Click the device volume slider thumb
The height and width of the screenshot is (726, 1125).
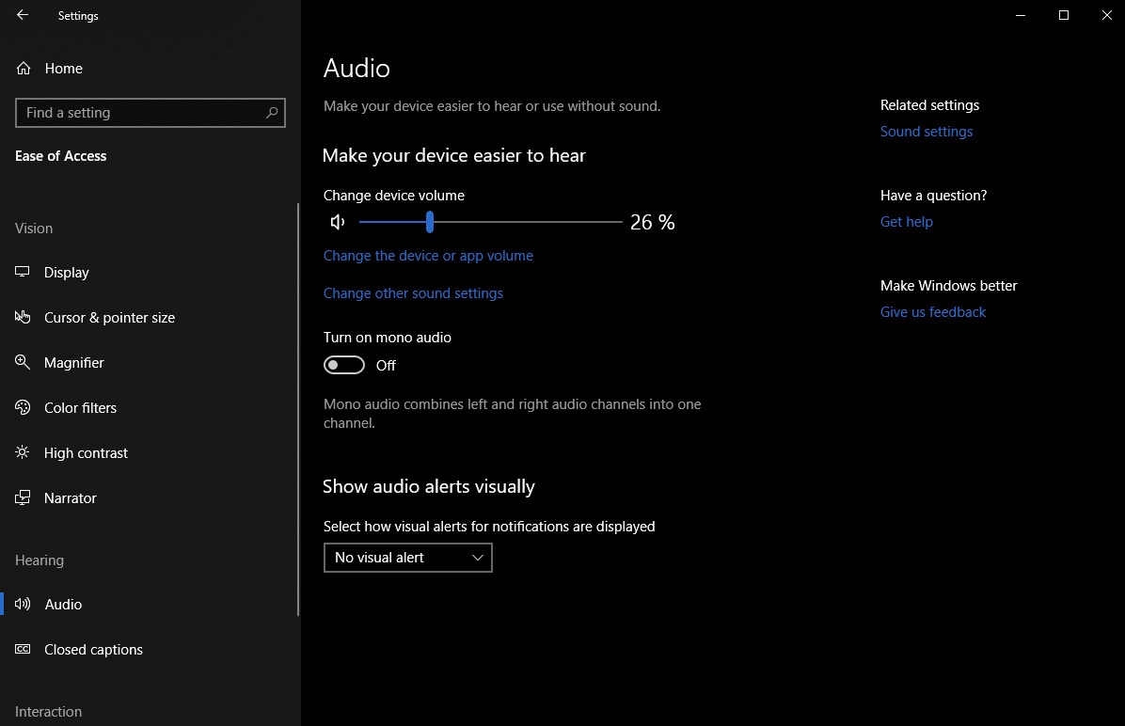pos(430,222)
